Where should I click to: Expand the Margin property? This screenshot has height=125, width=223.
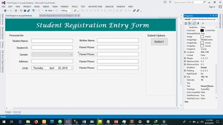tap(185, 58)
